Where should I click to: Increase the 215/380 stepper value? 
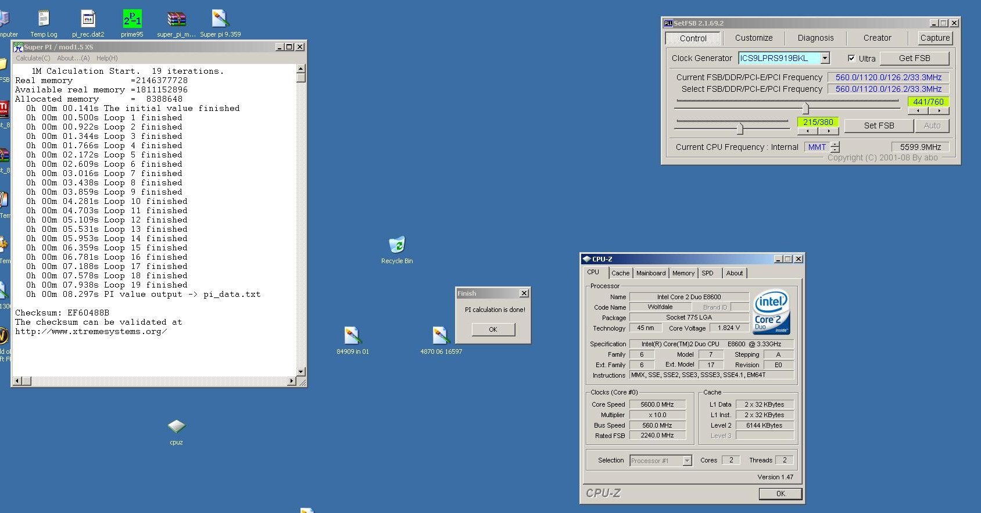(828, 131)
